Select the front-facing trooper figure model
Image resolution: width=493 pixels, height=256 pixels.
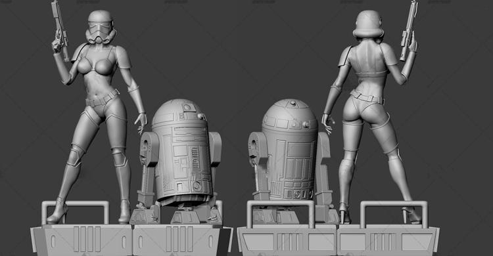point(97,113)
